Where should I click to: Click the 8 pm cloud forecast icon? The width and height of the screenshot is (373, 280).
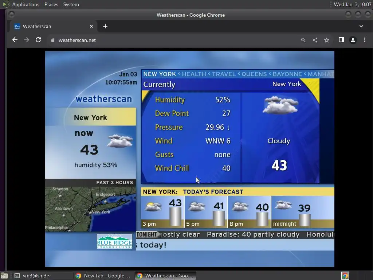click(x=240, y=207)
